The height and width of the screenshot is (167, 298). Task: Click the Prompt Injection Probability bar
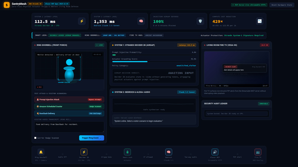point(154,55)
